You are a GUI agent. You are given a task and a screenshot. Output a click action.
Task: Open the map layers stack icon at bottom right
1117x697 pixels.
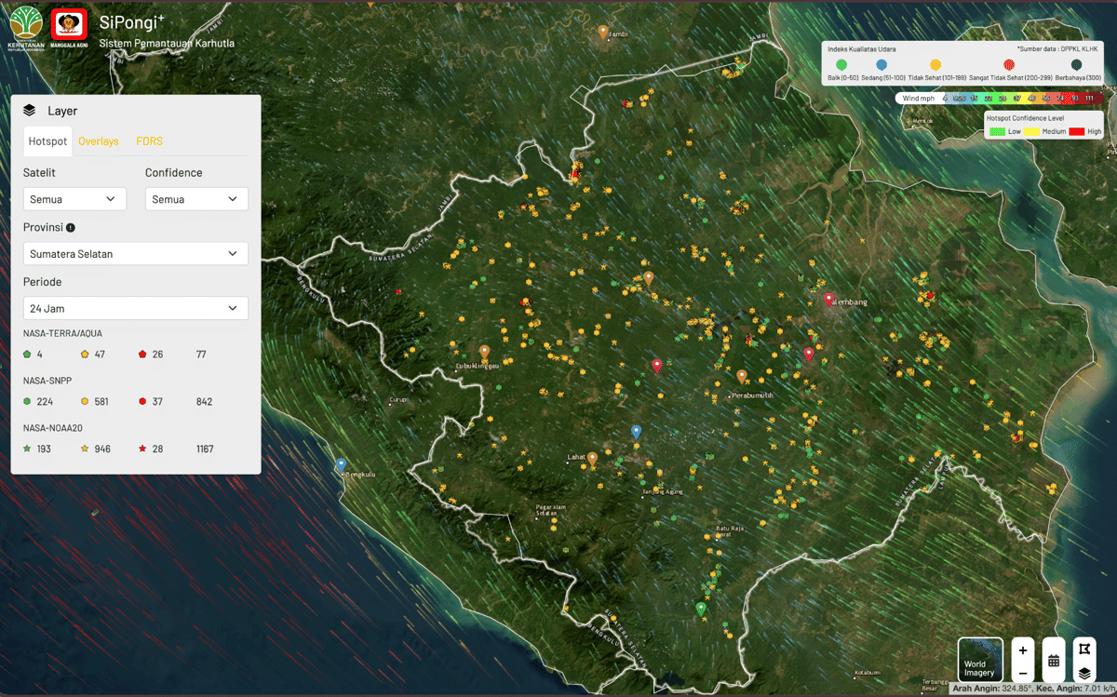1084,672
